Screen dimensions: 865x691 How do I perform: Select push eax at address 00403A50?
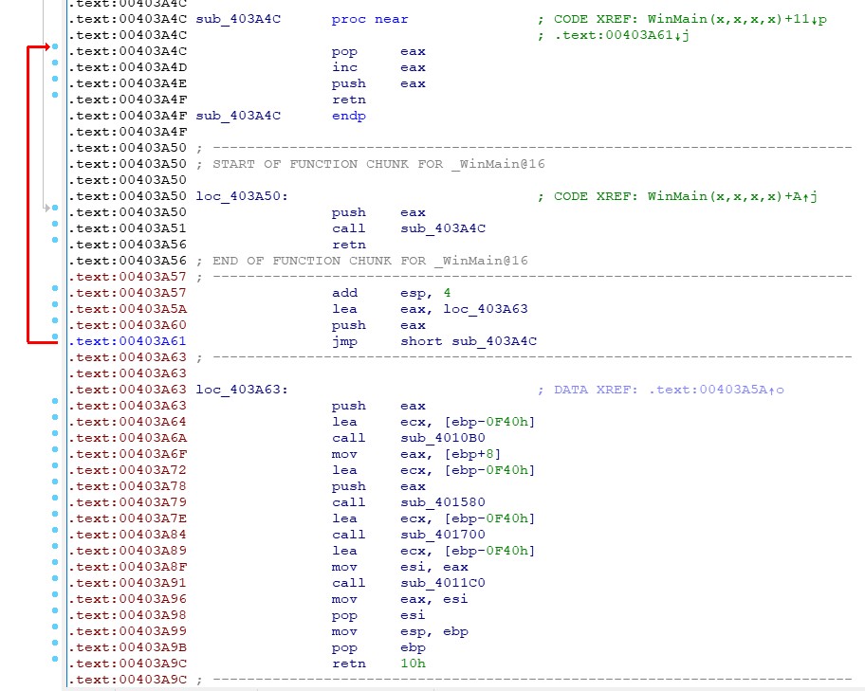[378, 212]
